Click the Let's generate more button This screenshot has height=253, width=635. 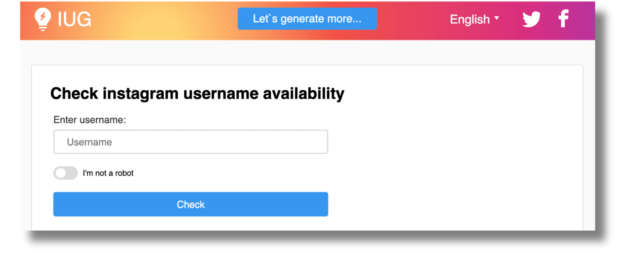(307, 19)
